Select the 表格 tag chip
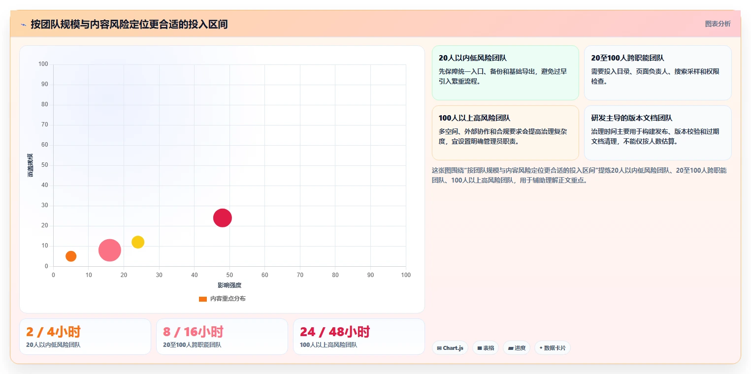The image size is (751, 374). tap(486, 348)
